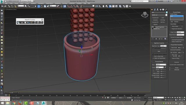This screenshot has width=186, height=105.
Task: Click first icon in MassFX Toolbar
Action: 18,22
